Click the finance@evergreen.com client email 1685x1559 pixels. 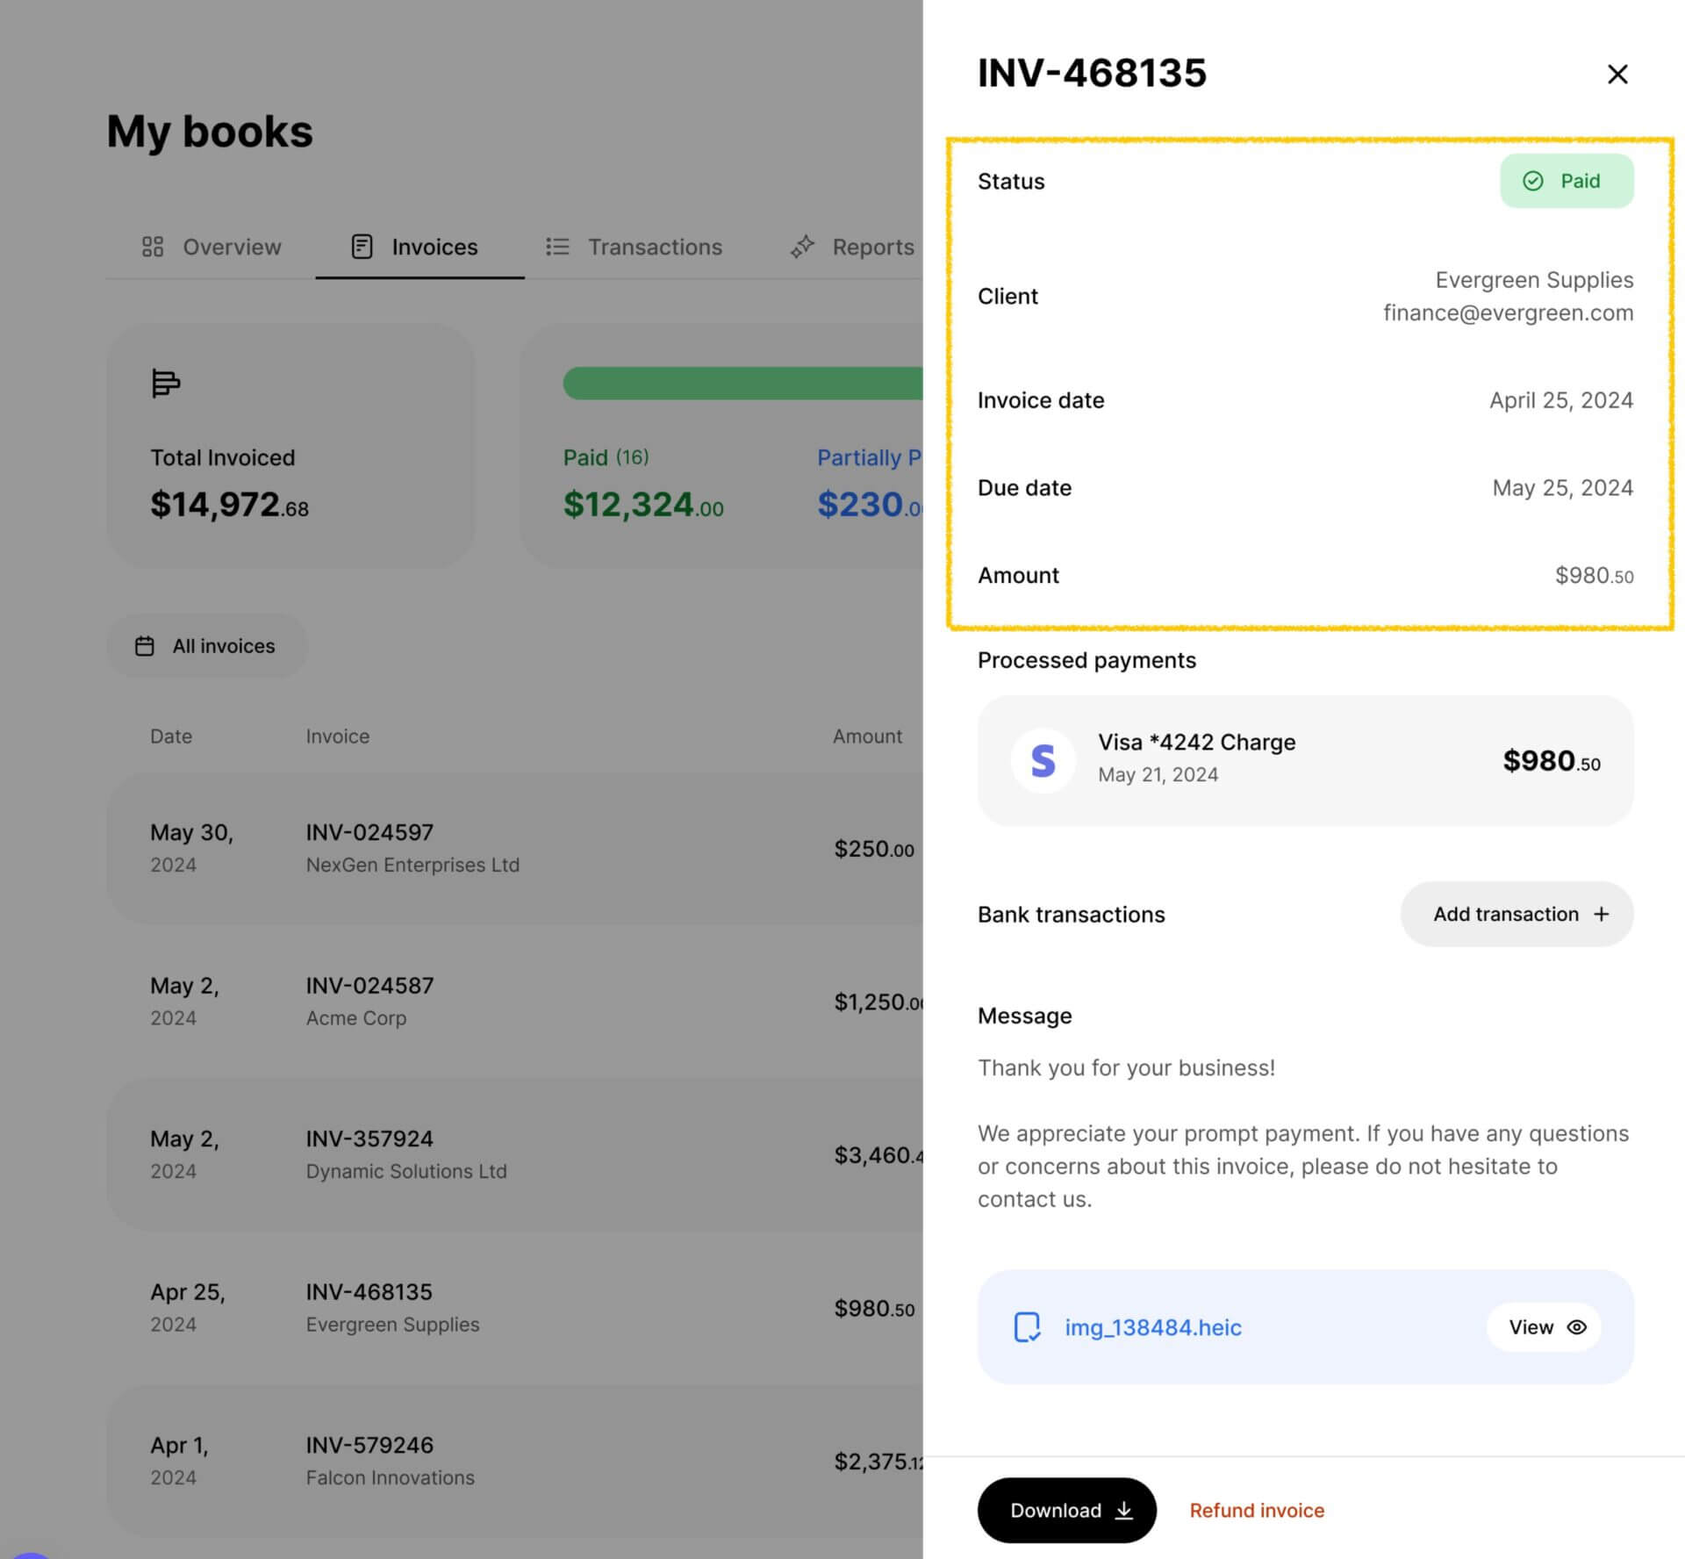(x=1508, y=313)
